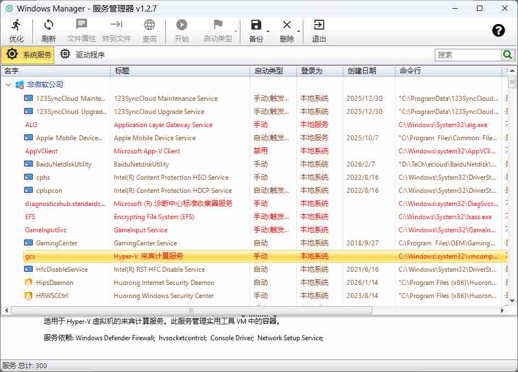Click inside the 搜索 search input field

pyautogui.click(x=468, y=55)
